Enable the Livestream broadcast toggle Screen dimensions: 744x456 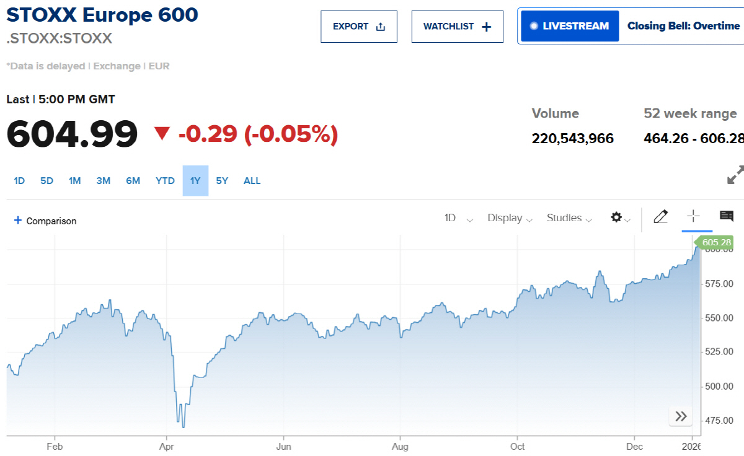coord(569,26)
